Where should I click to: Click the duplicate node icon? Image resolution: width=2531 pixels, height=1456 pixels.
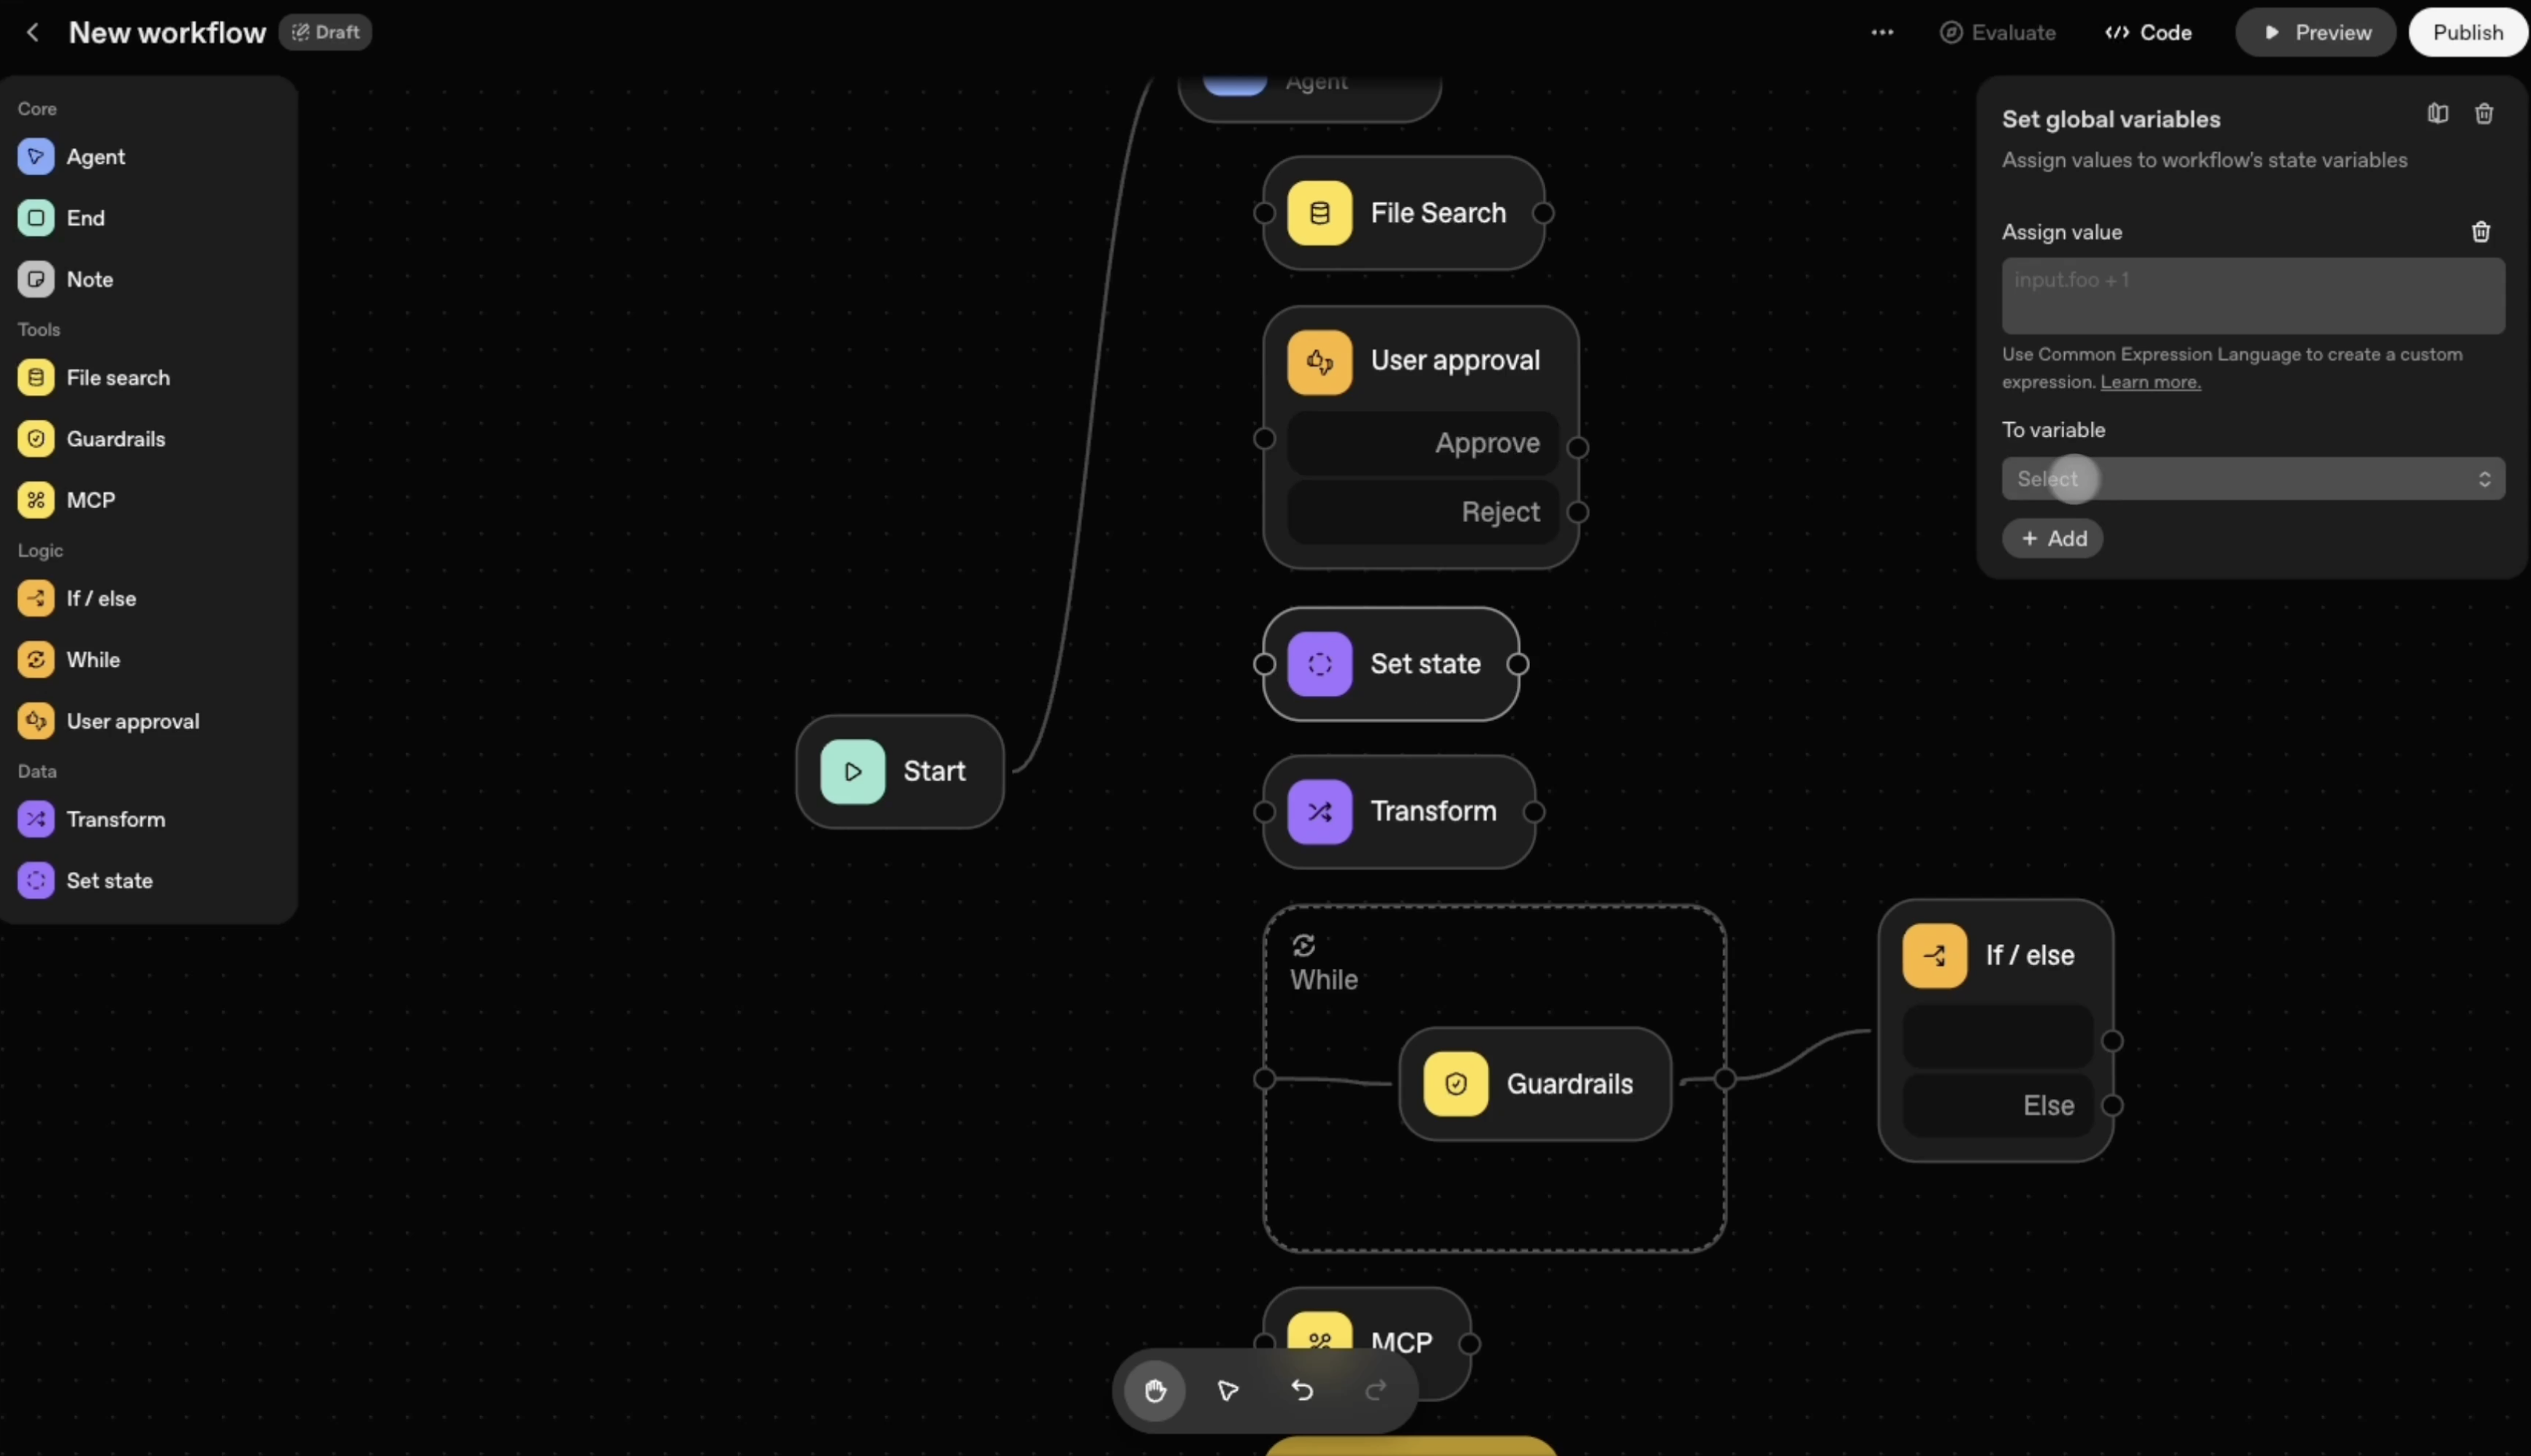pos(2437,114)
